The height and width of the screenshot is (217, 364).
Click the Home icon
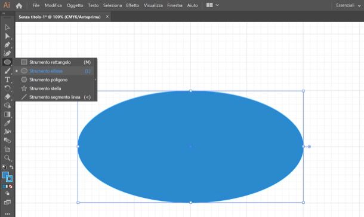(x=19, y=5)
